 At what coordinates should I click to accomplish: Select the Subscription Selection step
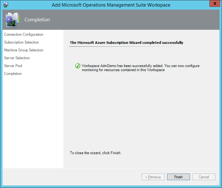coord(21,42)
